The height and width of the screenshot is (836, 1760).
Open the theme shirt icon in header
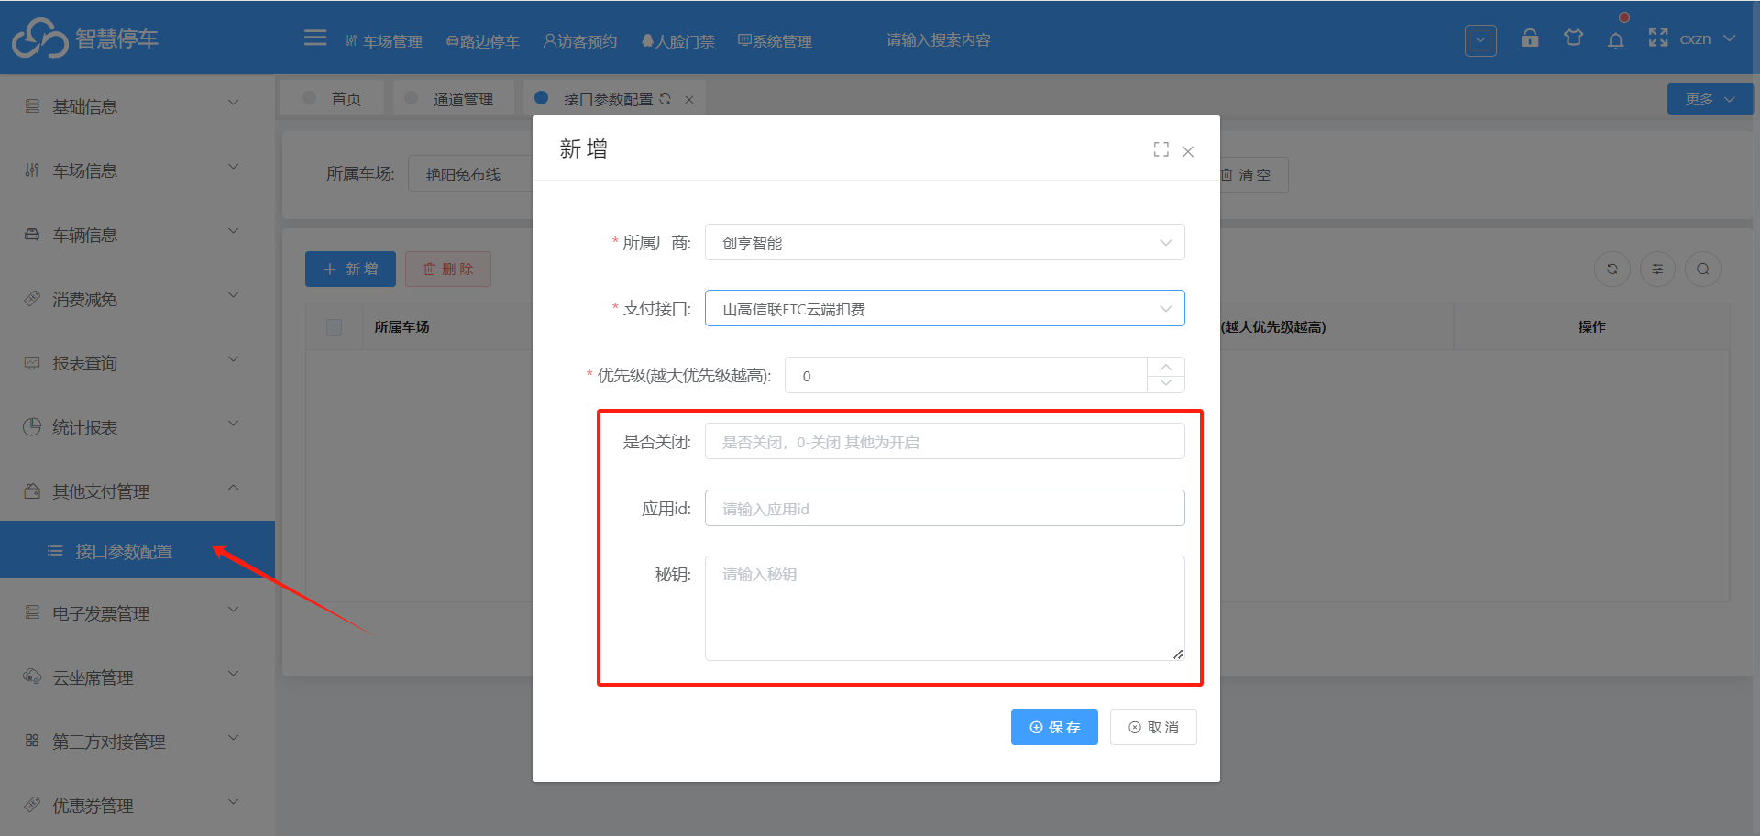point(1573,38)
